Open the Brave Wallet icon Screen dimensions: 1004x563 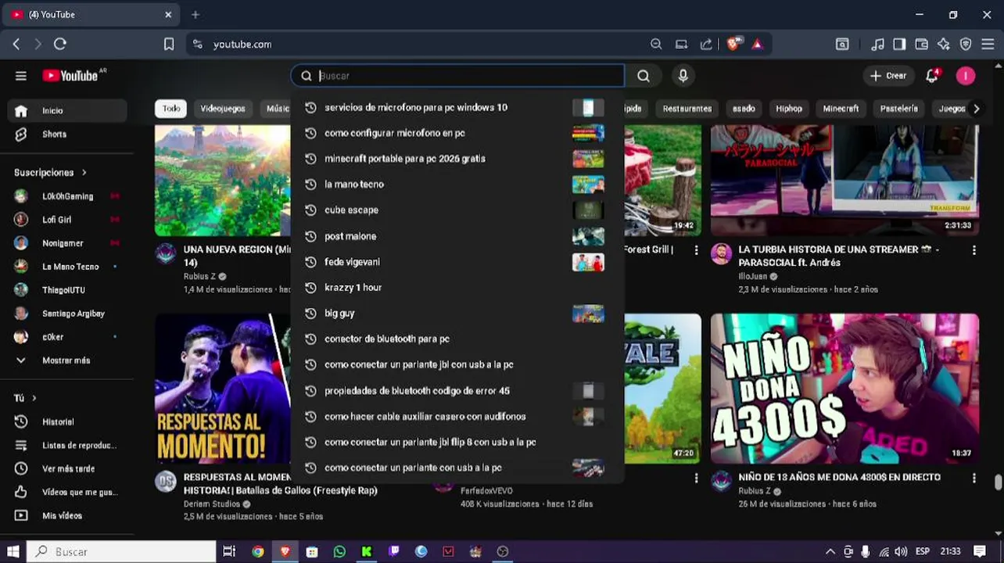point(922,45)
